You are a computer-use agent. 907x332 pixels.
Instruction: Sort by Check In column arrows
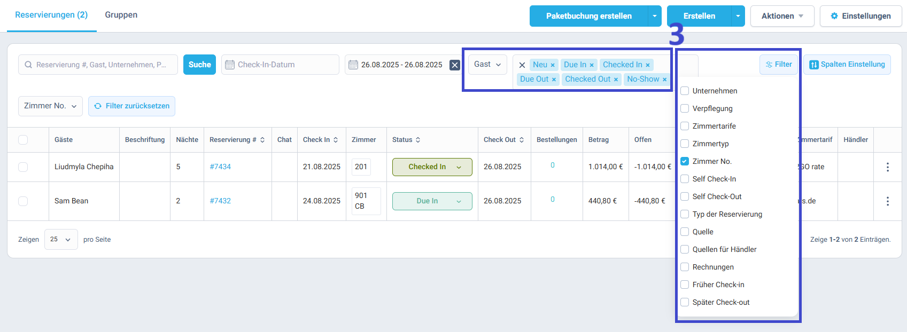pyautogui.click(x=336, y=140)
